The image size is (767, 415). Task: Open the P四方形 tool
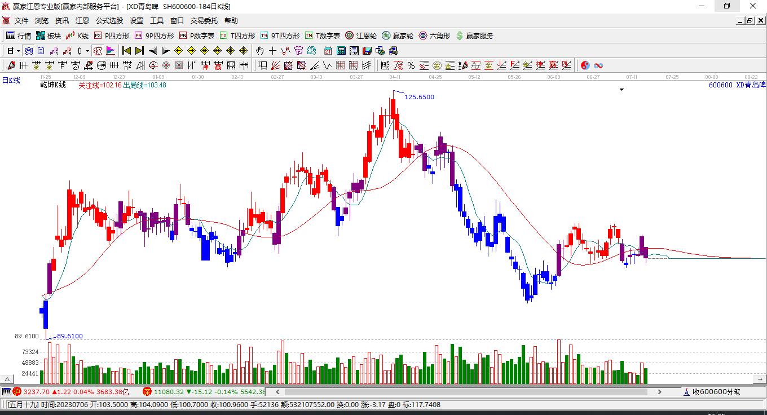[x=111, y=36]
